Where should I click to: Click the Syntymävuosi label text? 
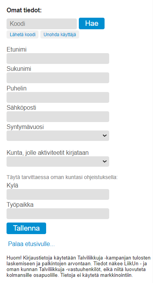[25, 127]
